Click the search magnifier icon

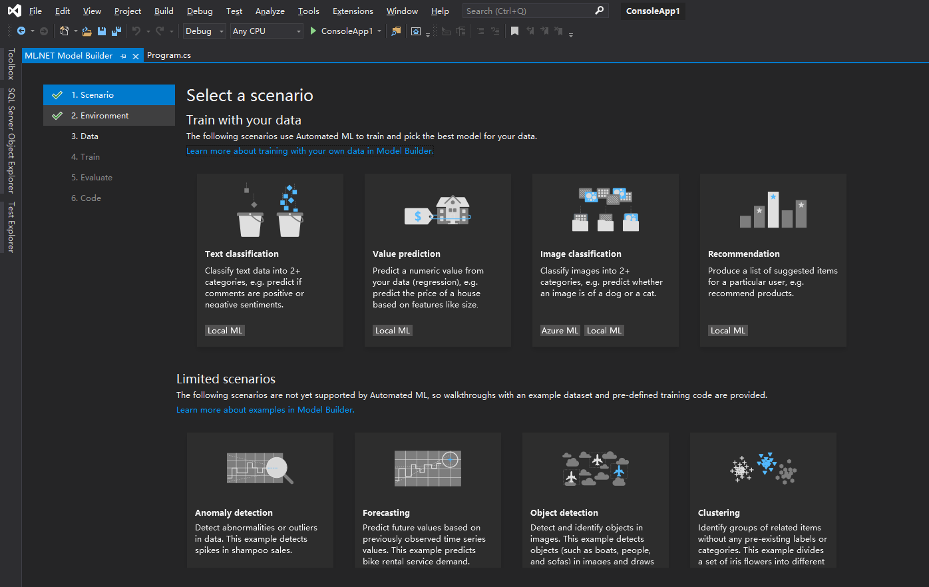[x=599, y=11]
